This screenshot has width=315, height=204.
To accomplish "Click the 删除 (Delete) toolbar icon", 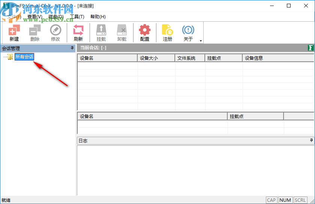I will click(35, 33).
